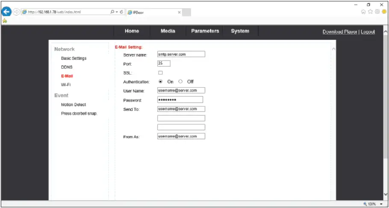Viewport: 389px width, 208px height.
Task: Restore down the browser window
Action: 369,4
